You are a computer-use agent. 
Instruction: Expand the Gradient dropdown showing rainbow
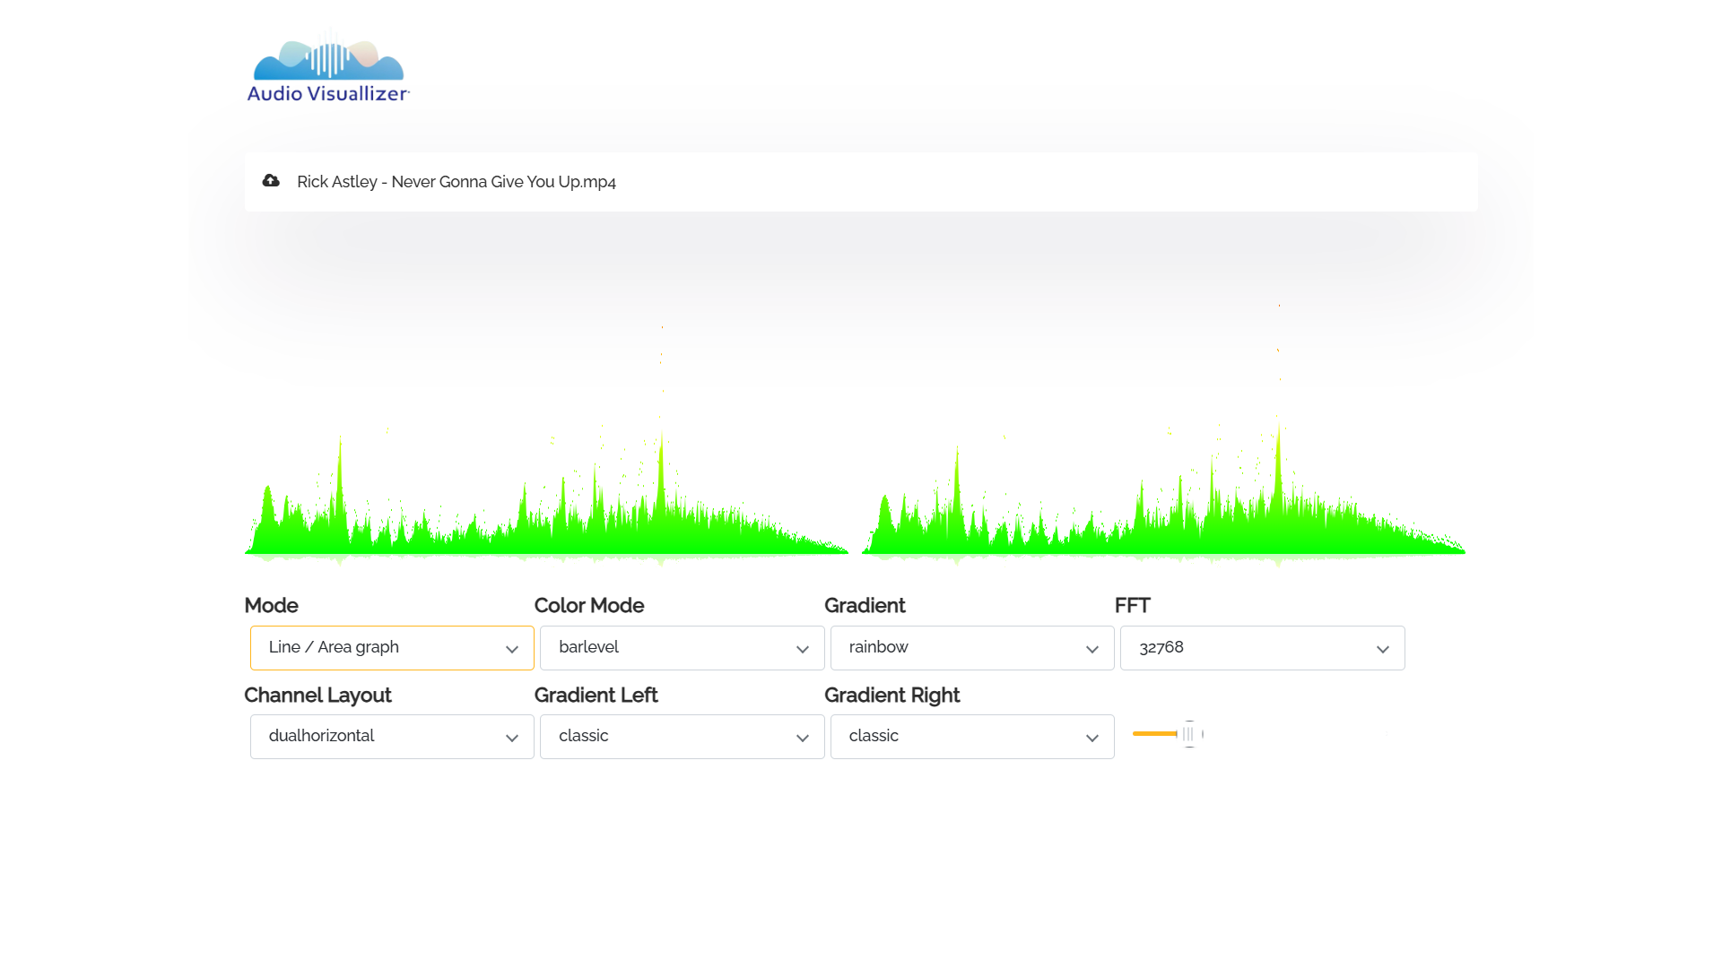tap(972, 648)
